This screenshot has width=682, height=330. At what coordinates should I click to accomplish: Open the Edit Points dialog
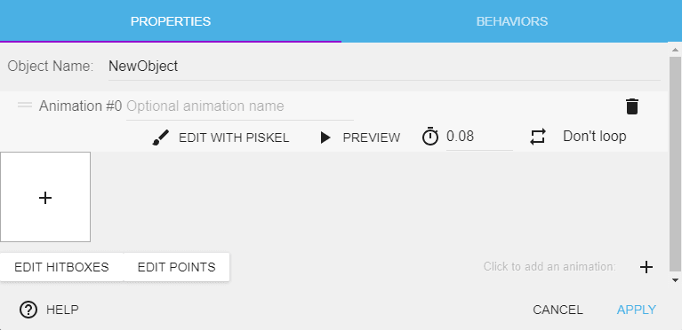[x=177, y=267]
